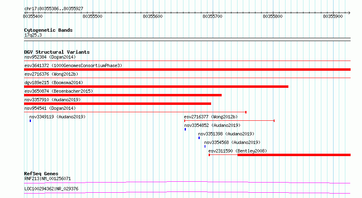Open gene RNF213|NM_001256071 label
Image resolution: width=362 pixels, height=198 pixels.
coord(48,178)
